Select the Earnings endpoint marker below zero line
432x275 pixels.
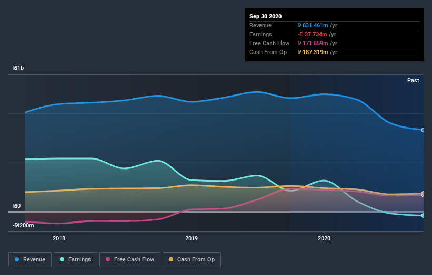coord(423,215)
